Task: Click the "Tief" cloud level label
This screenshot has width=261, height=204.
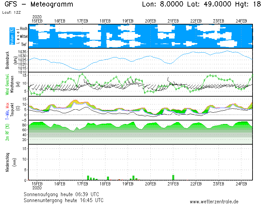Action: [23, 44]
